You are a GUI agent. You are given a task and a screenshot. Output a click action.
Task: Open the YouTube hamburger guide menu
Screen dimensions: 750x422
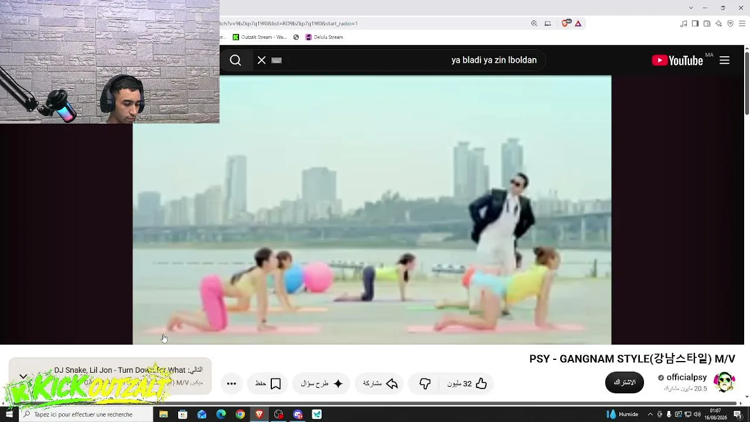click(x=725, y=60)
